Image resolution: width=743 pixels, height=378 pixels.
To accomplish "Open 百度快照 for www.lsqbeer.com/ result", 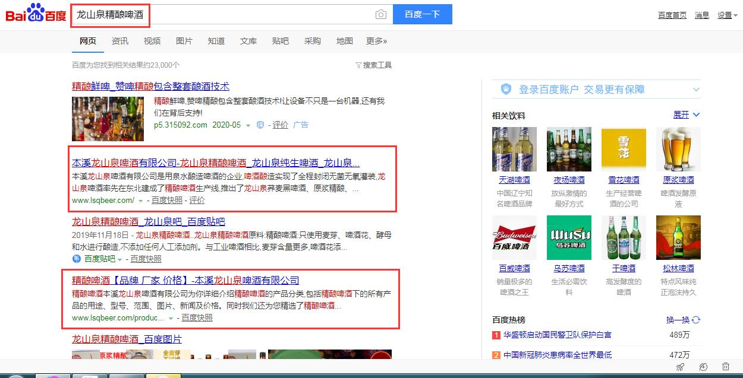I will pyautogui.click(x=167, y=201).
